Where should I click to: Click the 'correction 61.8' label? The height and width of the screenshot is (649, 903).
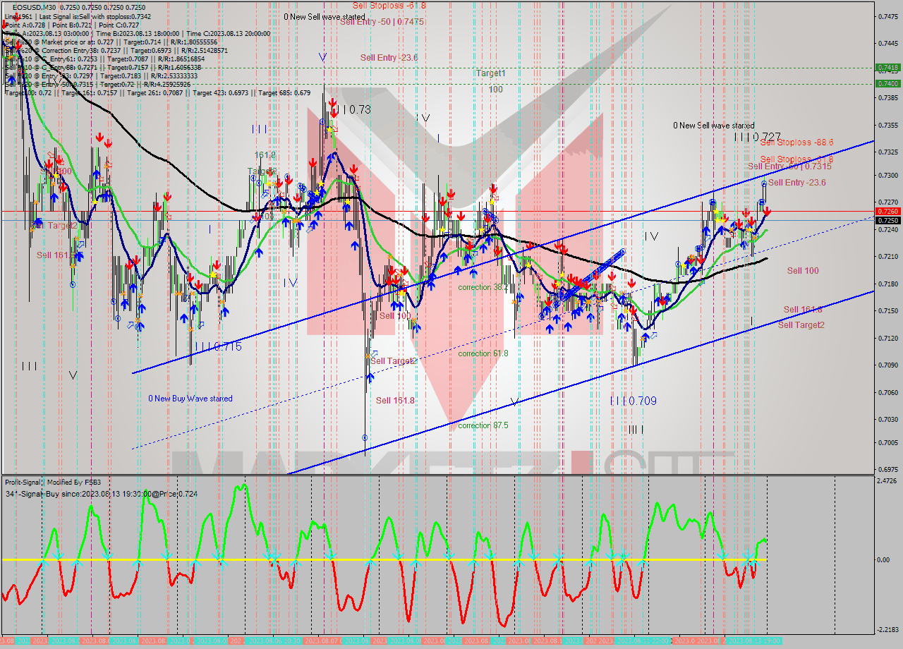[483, 353]
